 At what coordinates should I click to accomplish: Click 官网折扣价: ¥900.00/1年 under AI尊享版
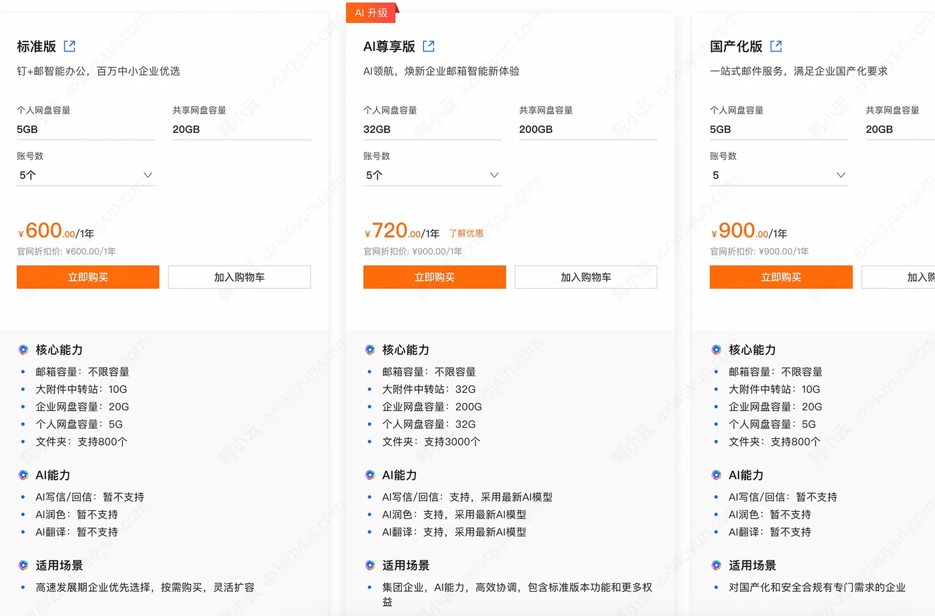click(x=413, y=252)
